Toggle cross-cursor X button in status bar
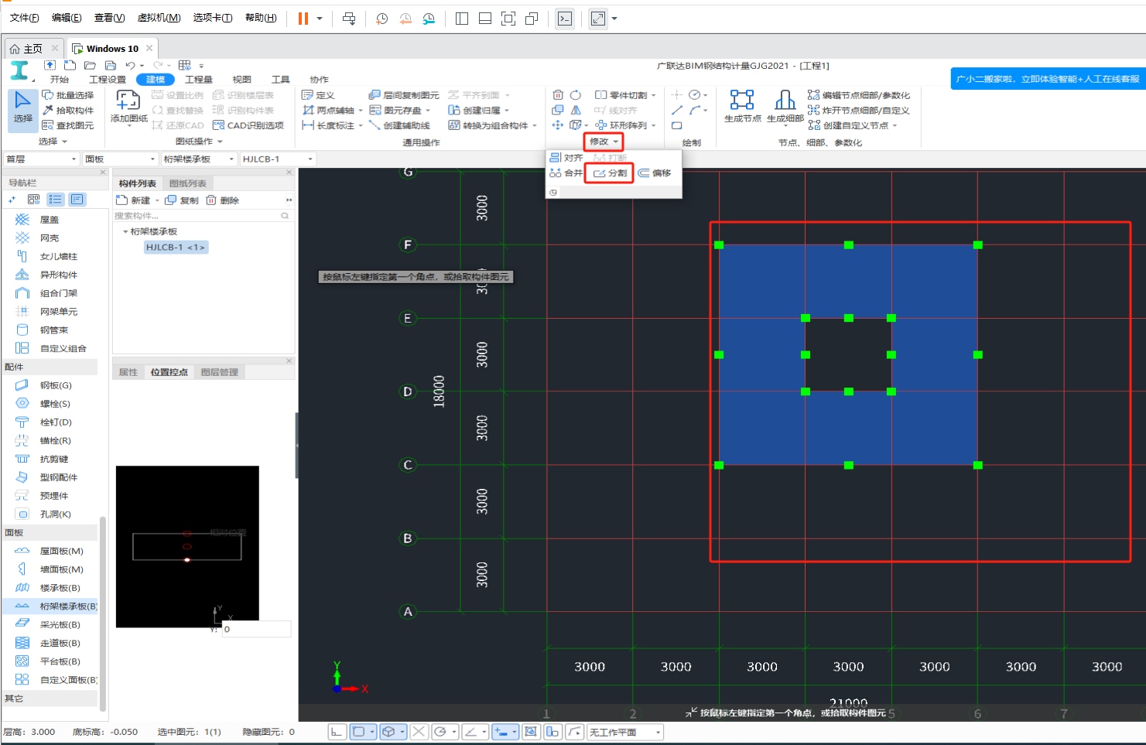Screen dimensions: 1146x745 click(x=419, y=732)
